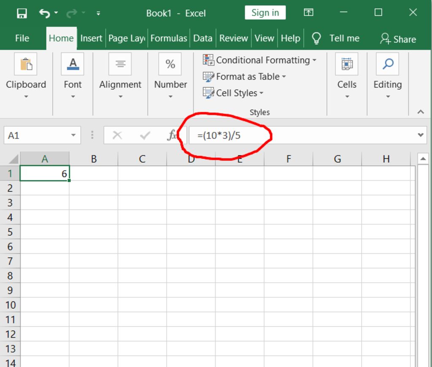
Task: Click the Number percent icon
Action: (170, 64)
